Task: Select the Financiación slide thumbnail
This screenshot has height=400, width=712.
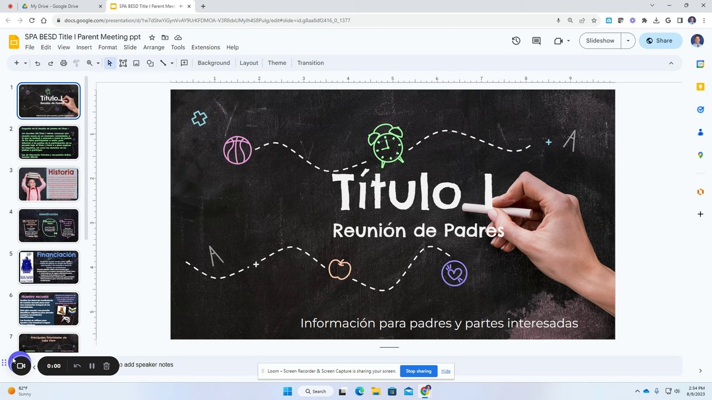Action: (x=49, y=267)
